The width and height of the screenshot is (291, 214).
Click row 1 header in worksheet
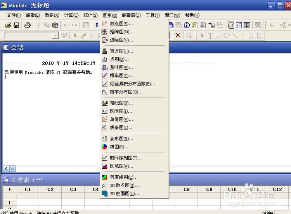[x=10, y=202]
